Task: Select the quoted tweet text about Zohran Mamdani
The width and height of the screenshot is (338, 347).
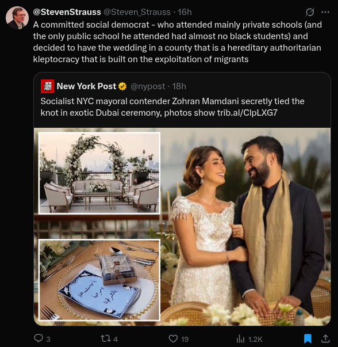Action: point(172,107)
